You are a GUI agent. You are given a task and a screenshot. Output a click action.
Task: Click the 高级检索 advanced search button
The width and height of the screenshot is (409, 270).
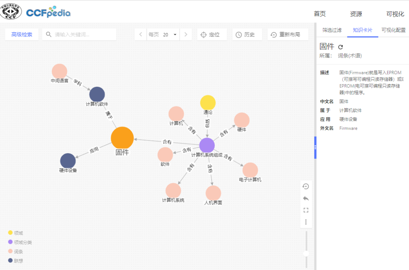click(22, 34)
